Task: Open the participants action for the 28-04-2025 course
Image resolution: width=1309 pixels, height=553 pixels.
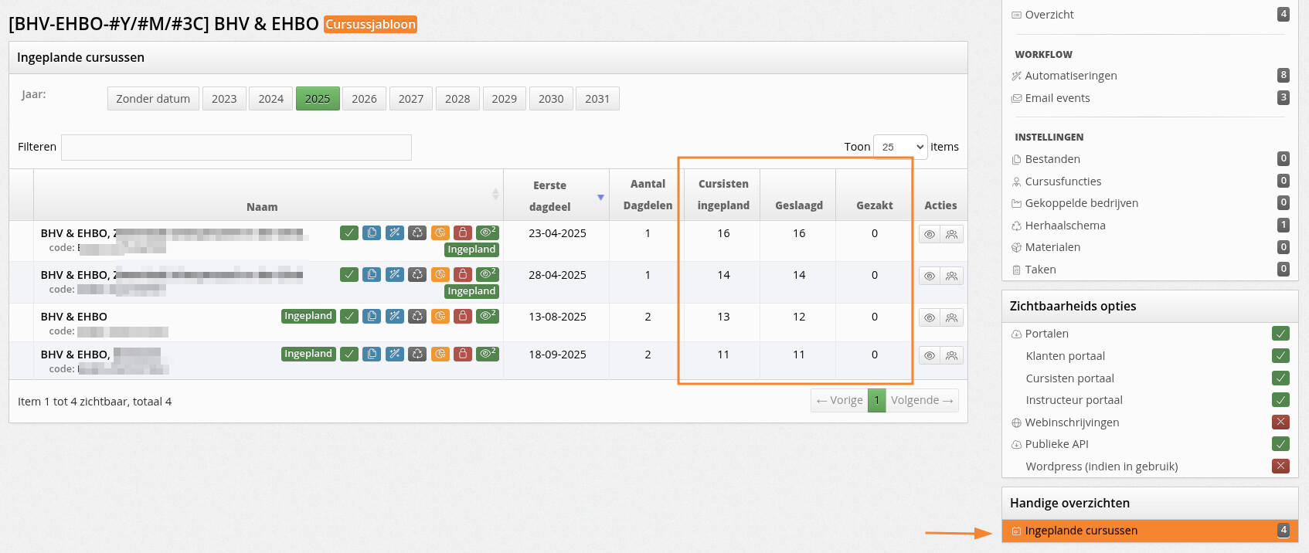Action: (952, 276)
